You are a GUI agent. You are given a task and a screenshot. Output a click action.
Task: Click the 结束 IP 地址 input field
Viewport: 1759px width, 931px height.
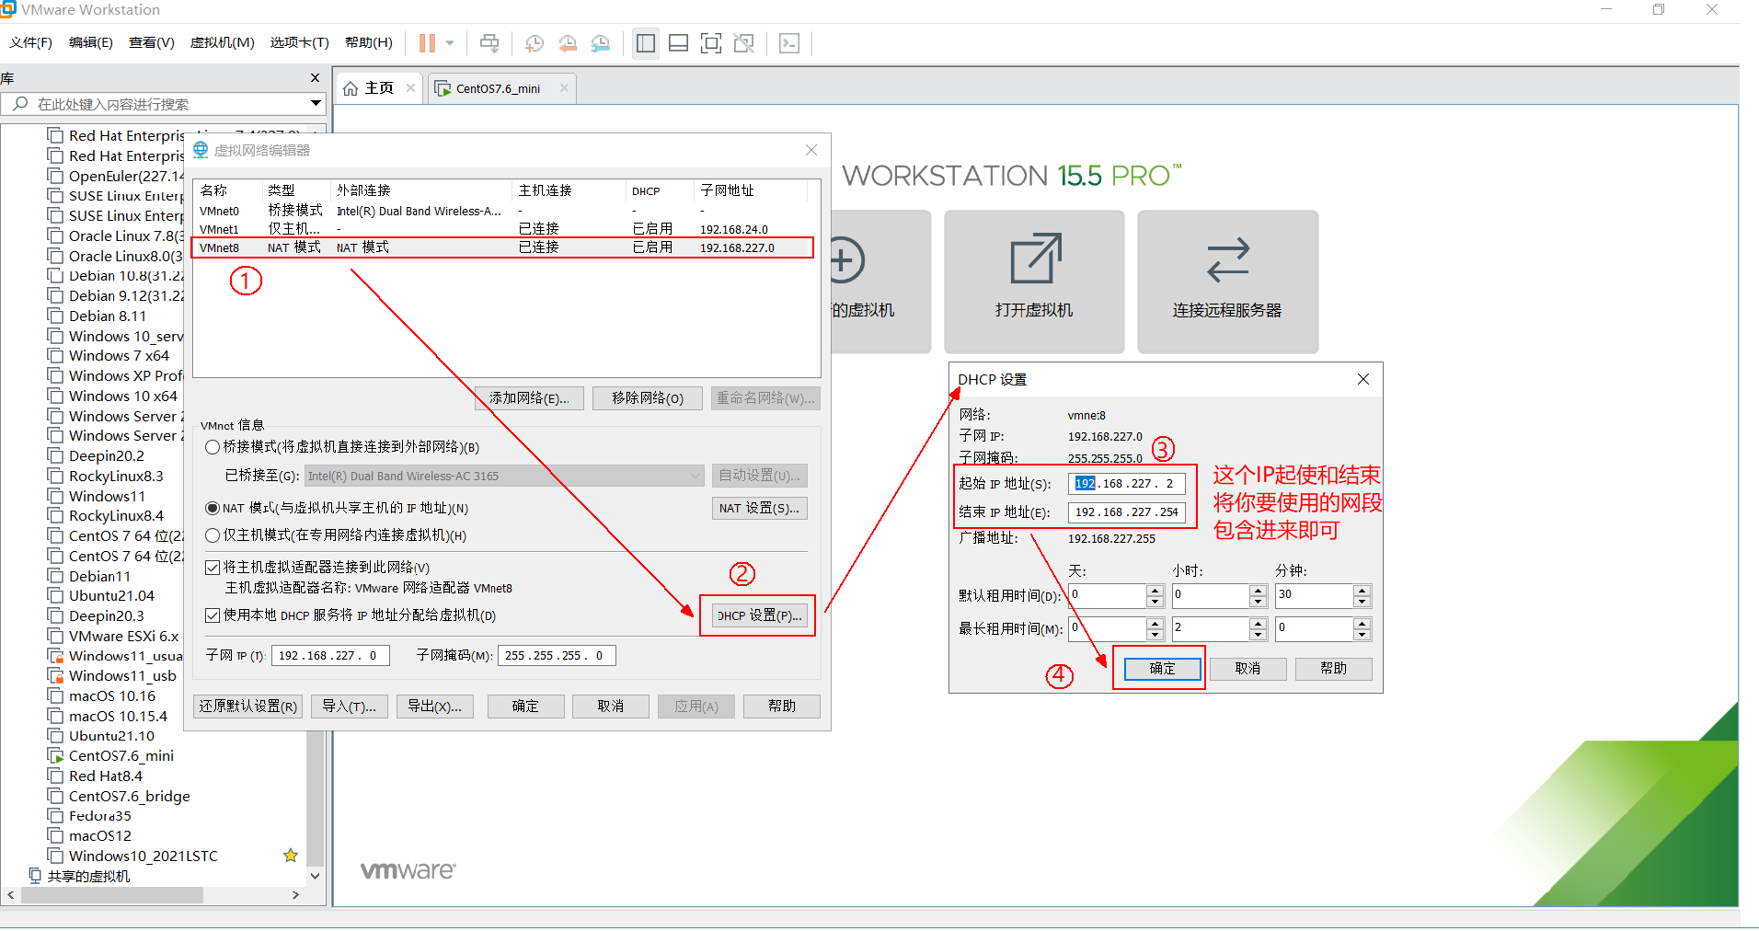(1127, 512)
